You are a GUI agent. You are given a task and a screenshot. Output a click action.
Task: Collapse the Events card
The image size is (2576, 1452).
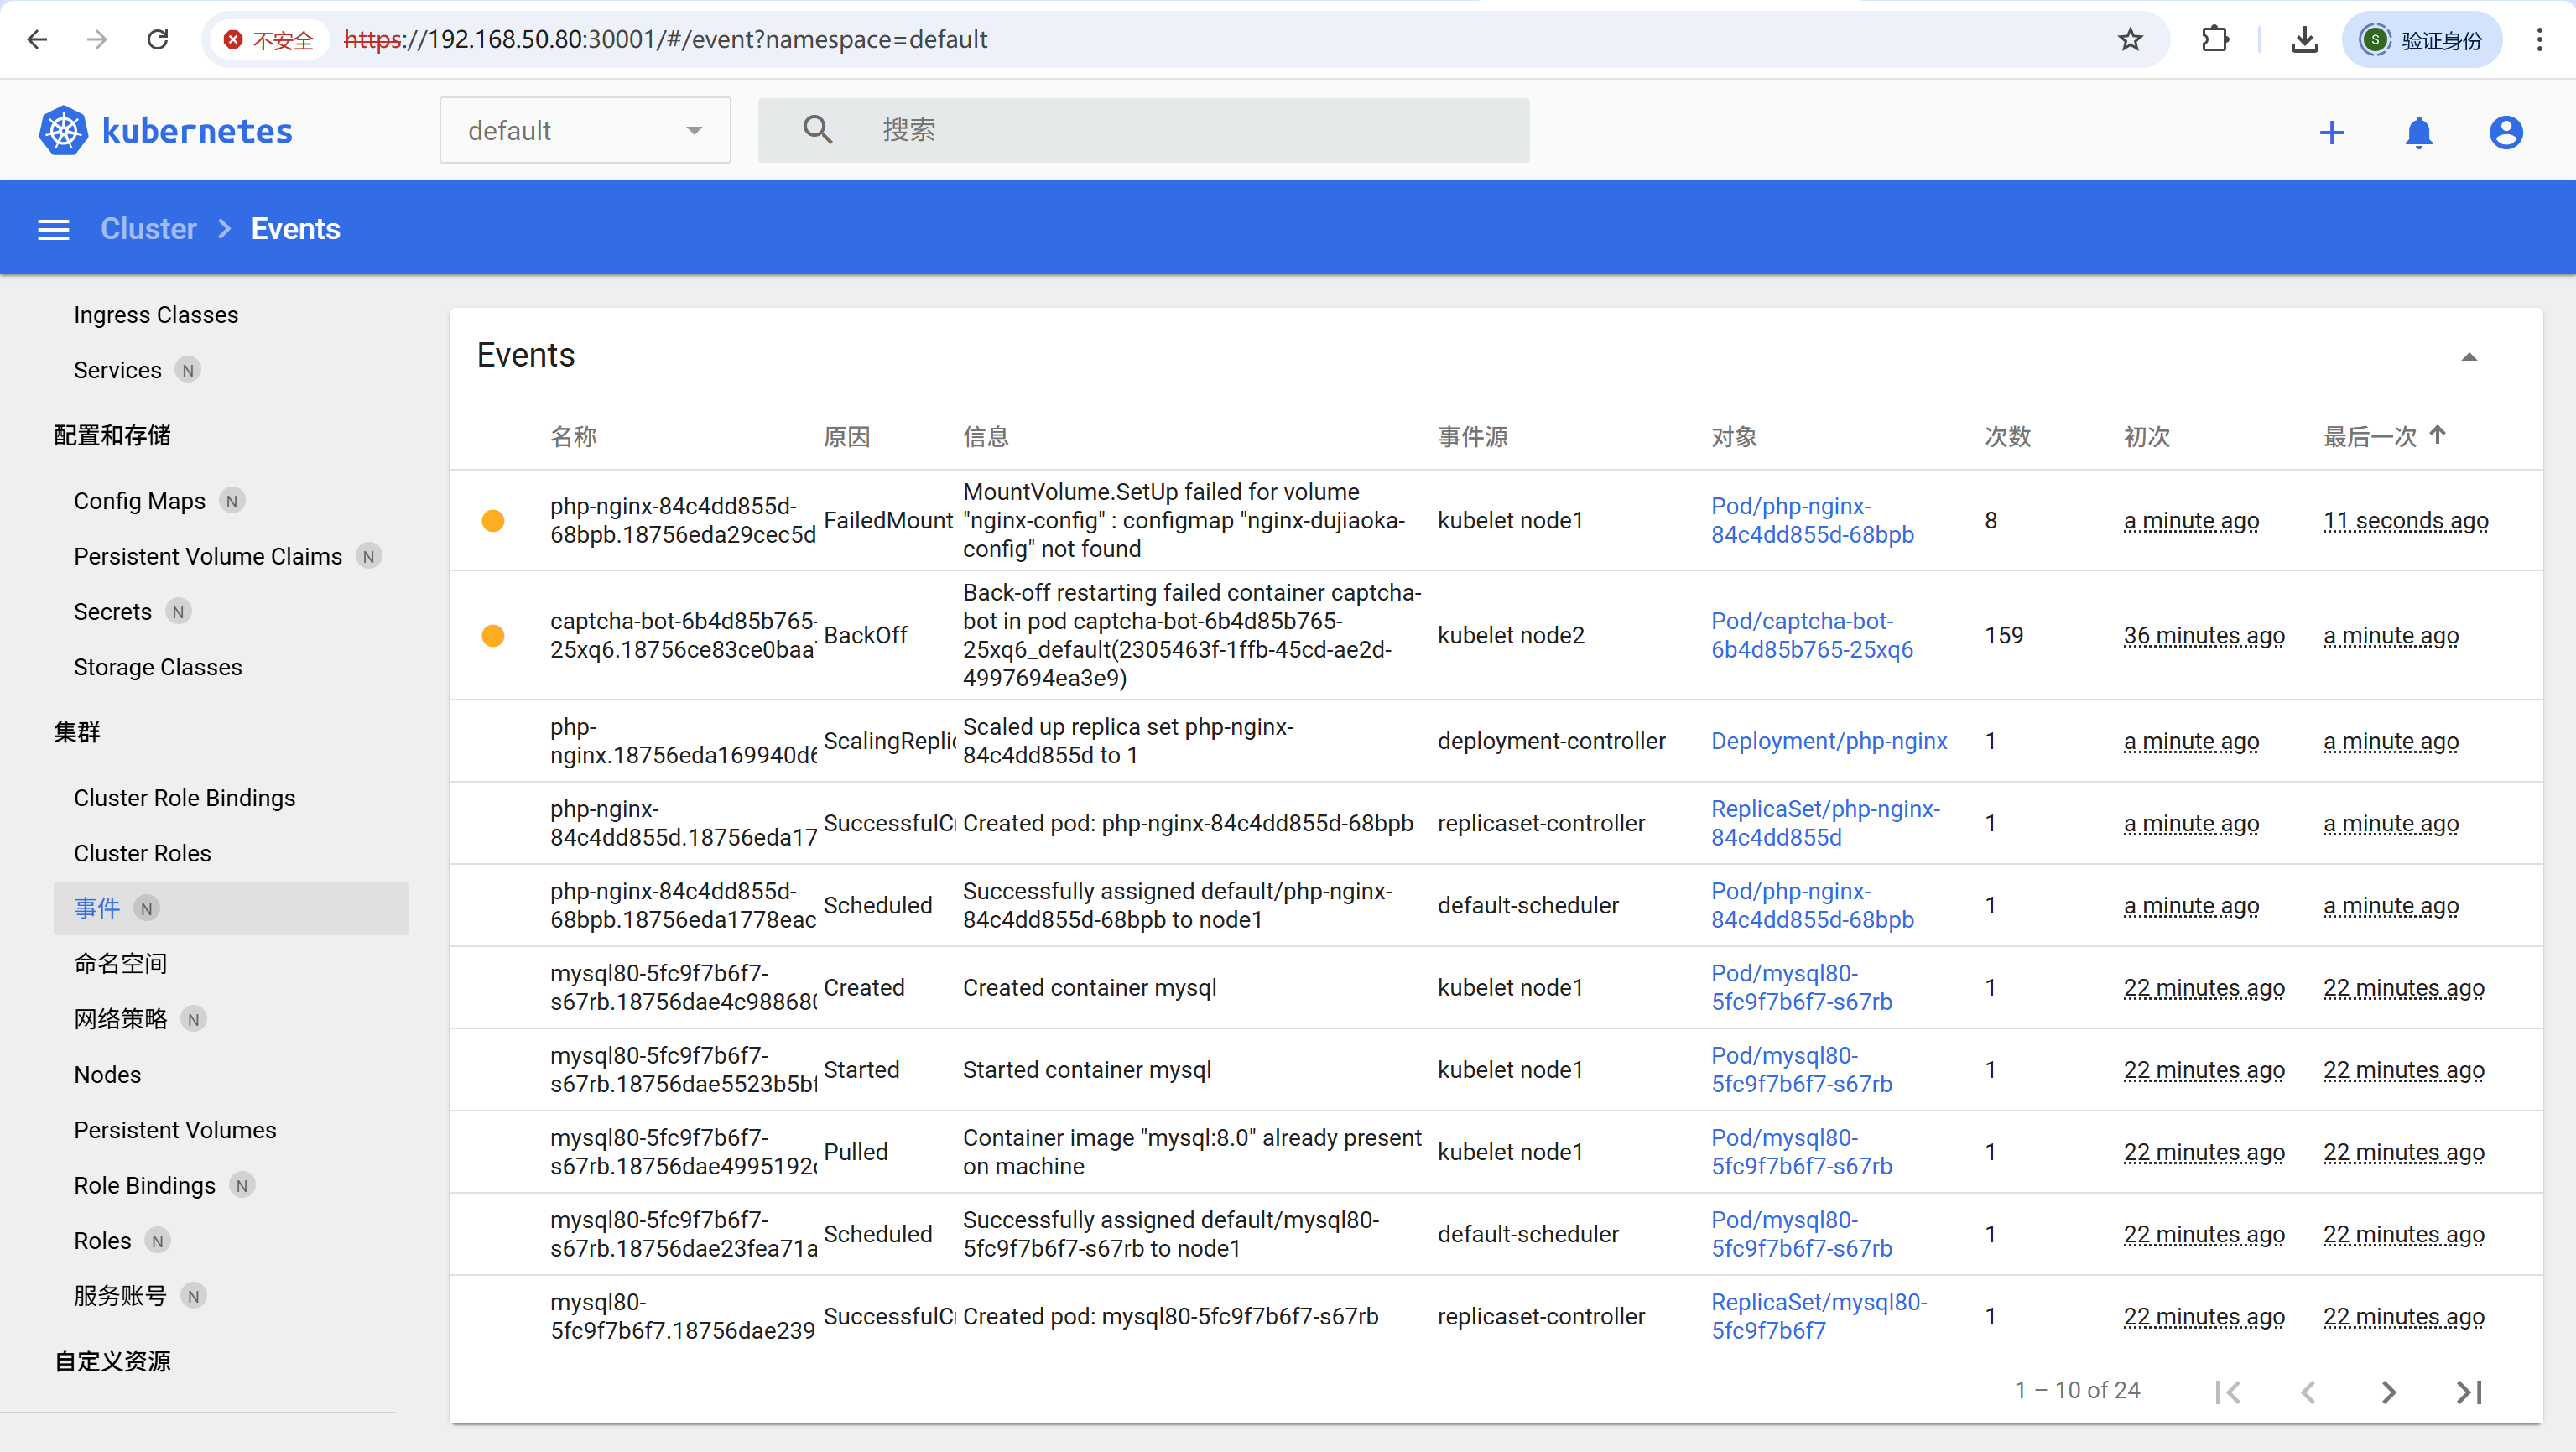pos(2468,356)
